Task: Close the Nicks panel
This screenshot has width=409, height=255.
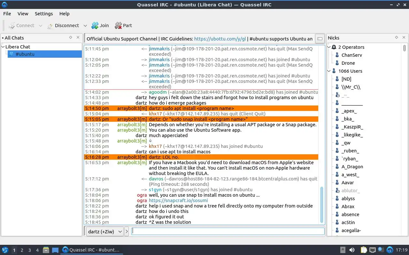Action: point(404,37)
